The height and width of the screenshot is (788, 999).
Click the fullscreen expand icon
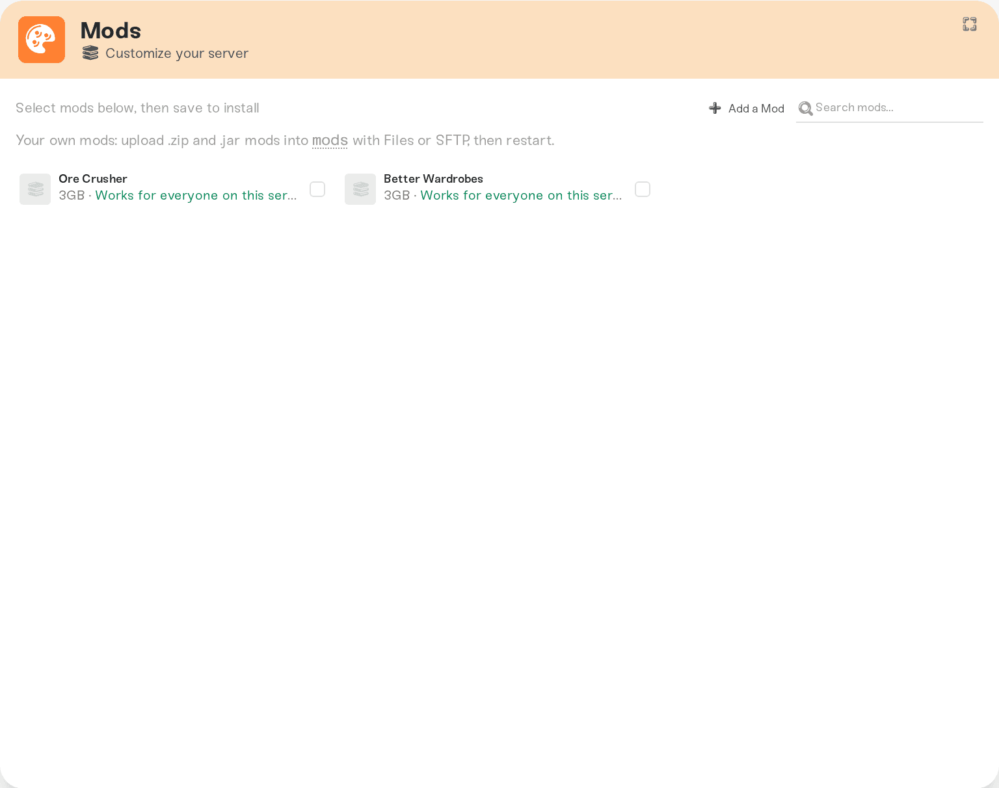[970, 24]
